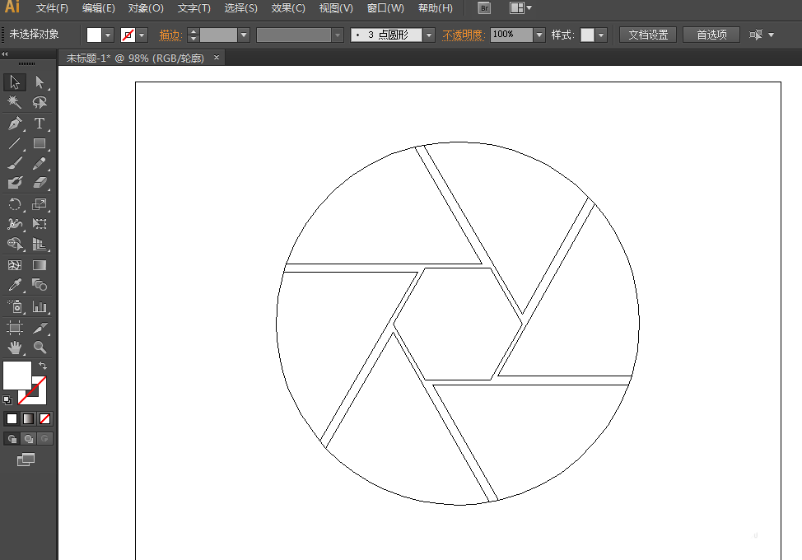Select the Pen tool
The width and height of the screenshot is (802, 560).
point(14,124)
